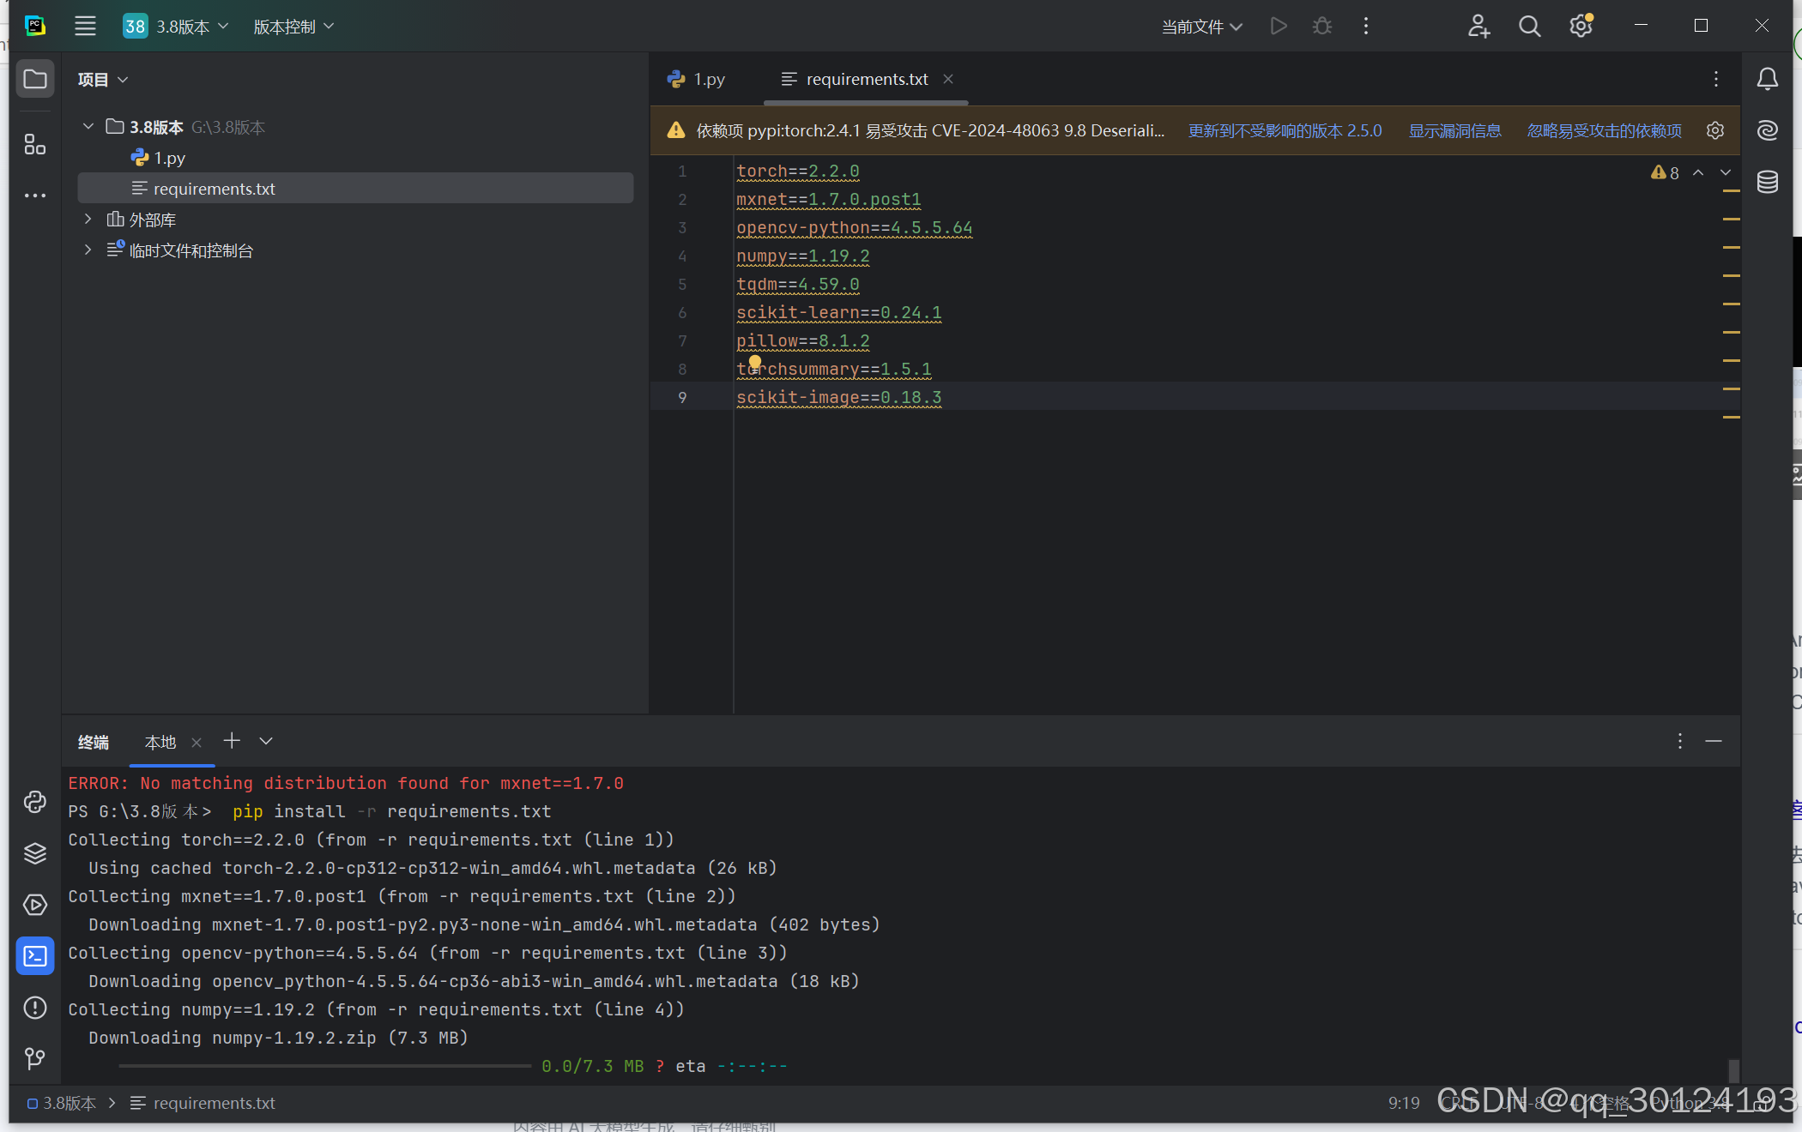Image resolution: width=1802 pixels, height=1132 pixels.
Task: Open the main hamburger menu
Action: [85, 26]
